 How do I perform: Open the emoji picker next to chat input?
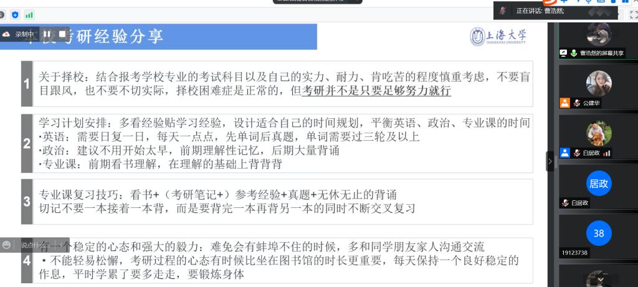tap(6, 245)
